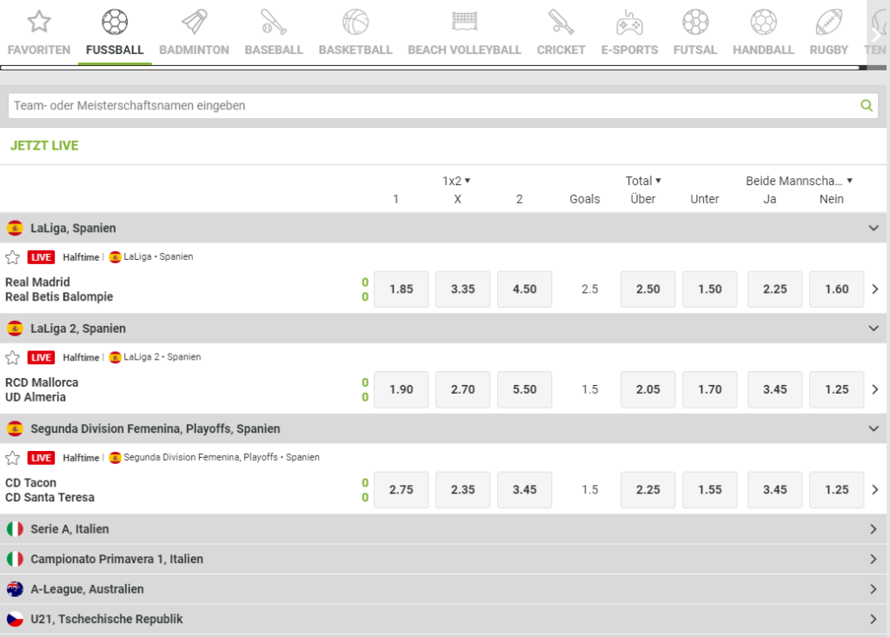Image resolution: width=890 pixels, height=637 pixels.
Task: Select Über odds 2.05 for Mallorca match
Action: 648,389
